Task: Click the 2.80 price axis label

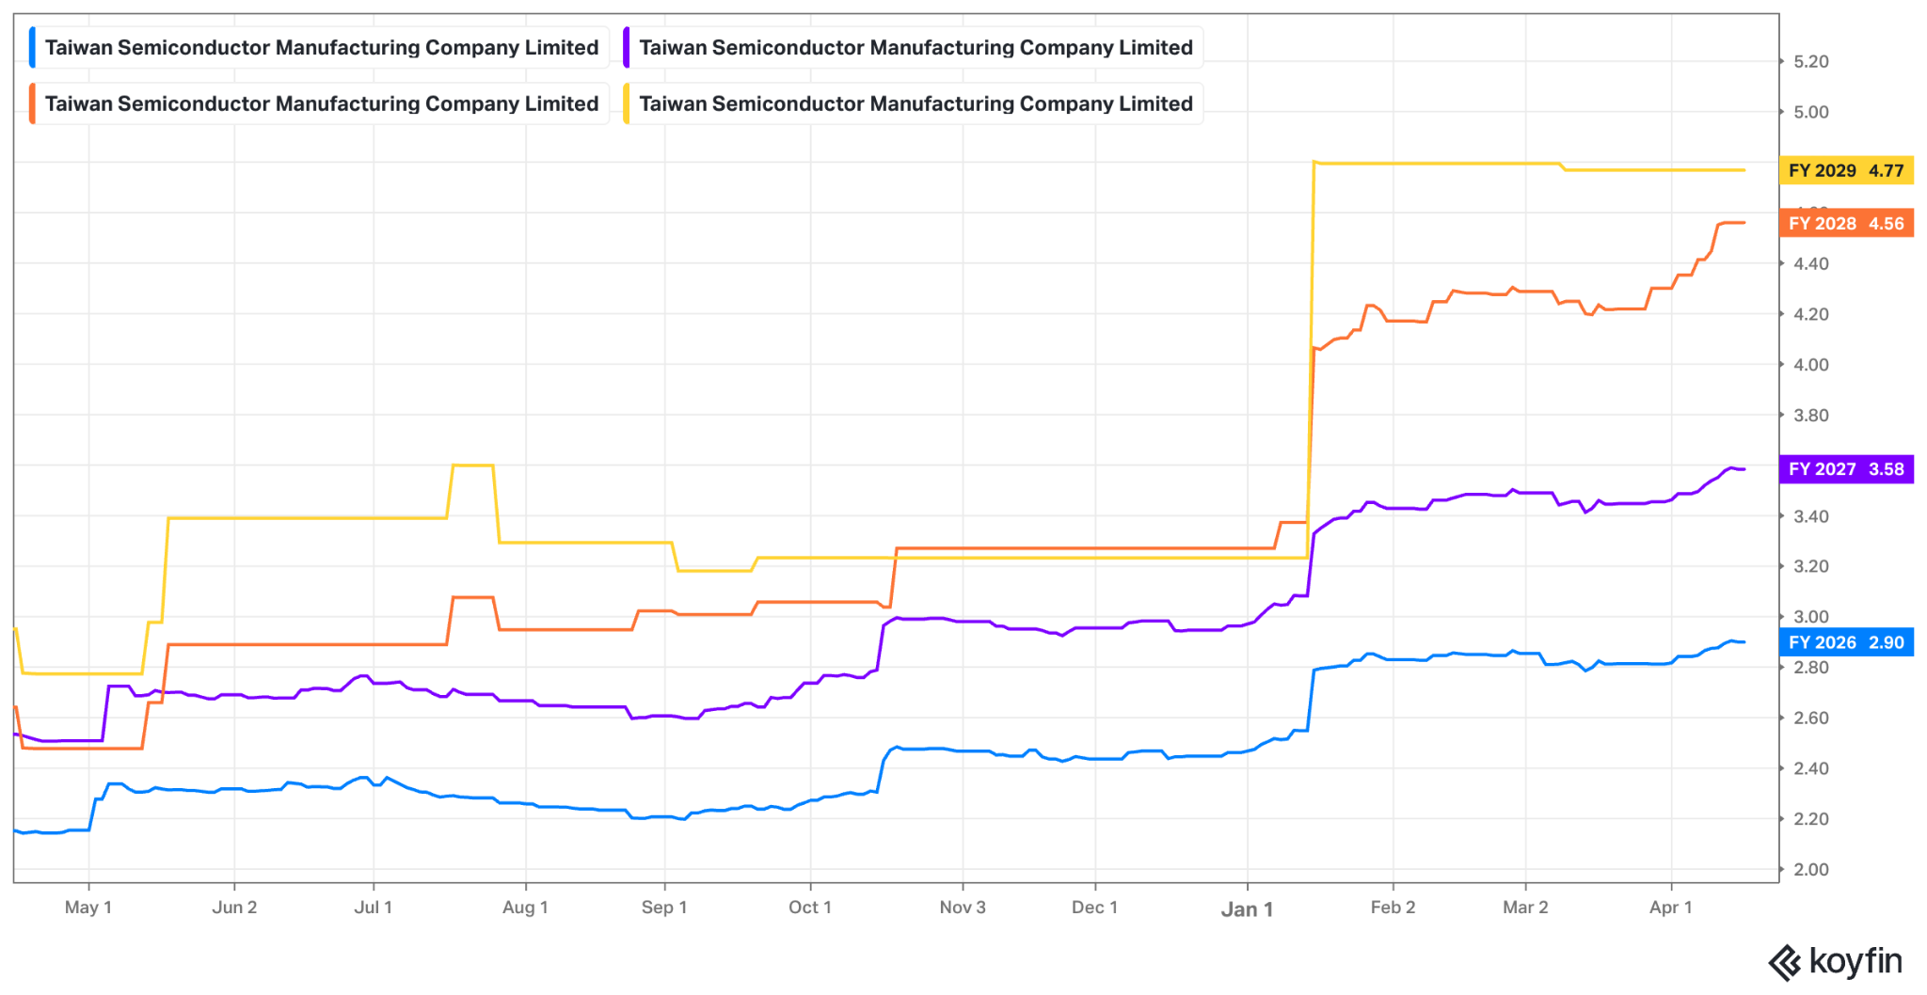Action: click(1811, 668)
